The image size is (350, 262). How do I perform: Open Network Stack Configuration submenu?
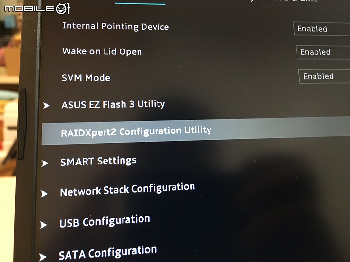click(127, 190)
